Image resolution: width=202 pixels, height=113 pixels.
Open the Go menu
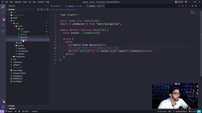point(30,2)
